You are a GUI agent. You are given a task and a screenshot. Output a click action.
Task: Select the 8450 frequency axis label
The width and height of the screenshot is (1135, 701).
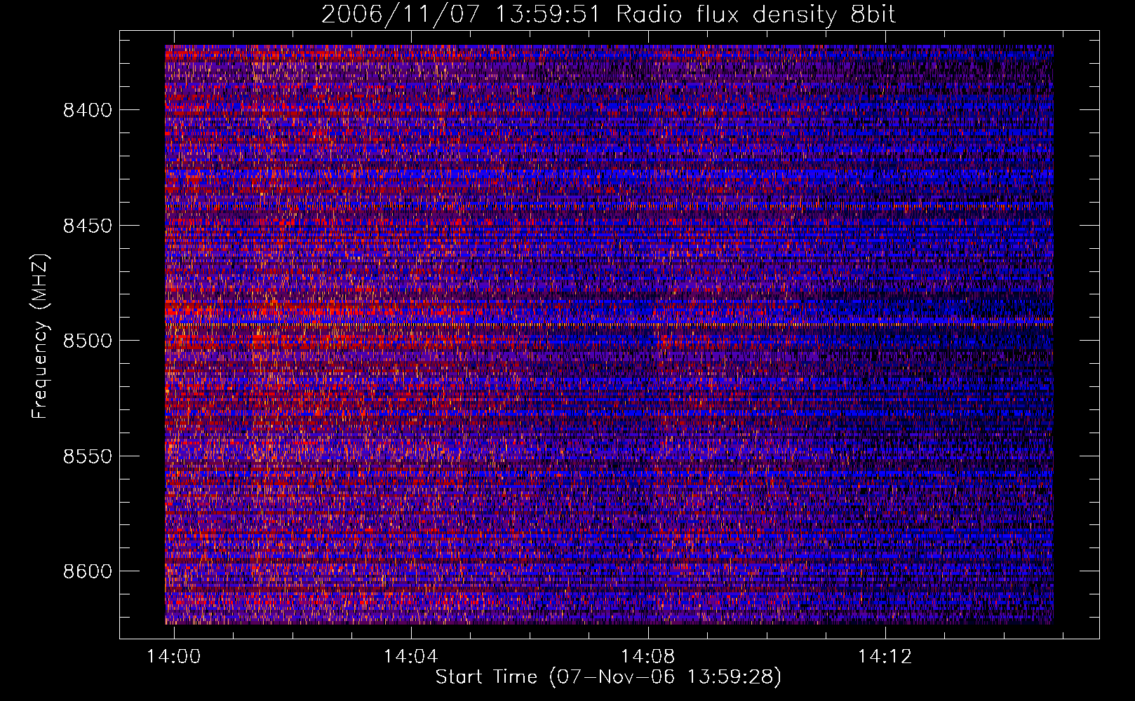coord(88,226)
